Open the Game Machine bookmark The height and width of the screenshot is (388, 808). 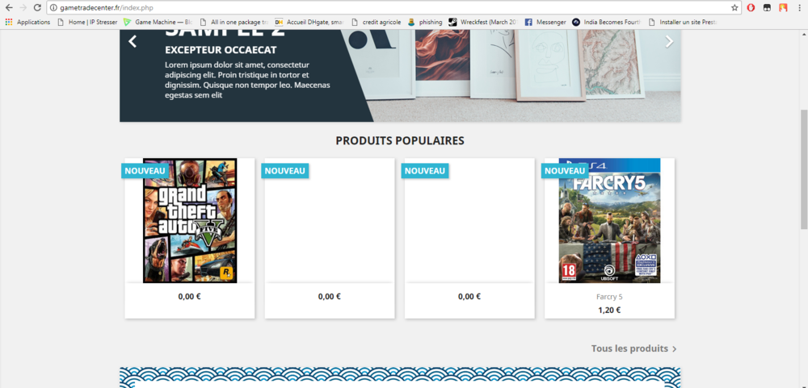point(158,22)
